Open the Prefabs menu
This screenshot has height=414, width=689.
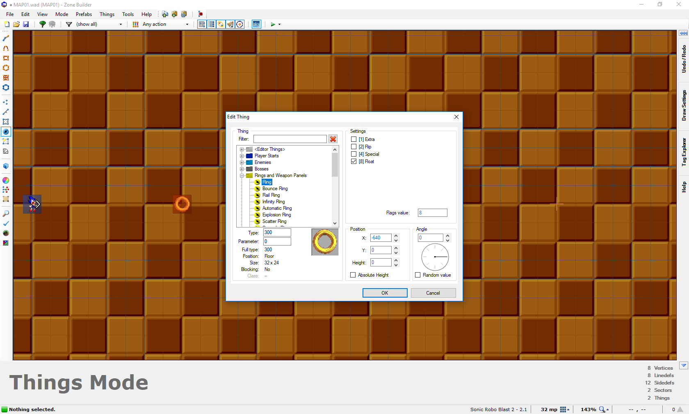click(84, 14)
